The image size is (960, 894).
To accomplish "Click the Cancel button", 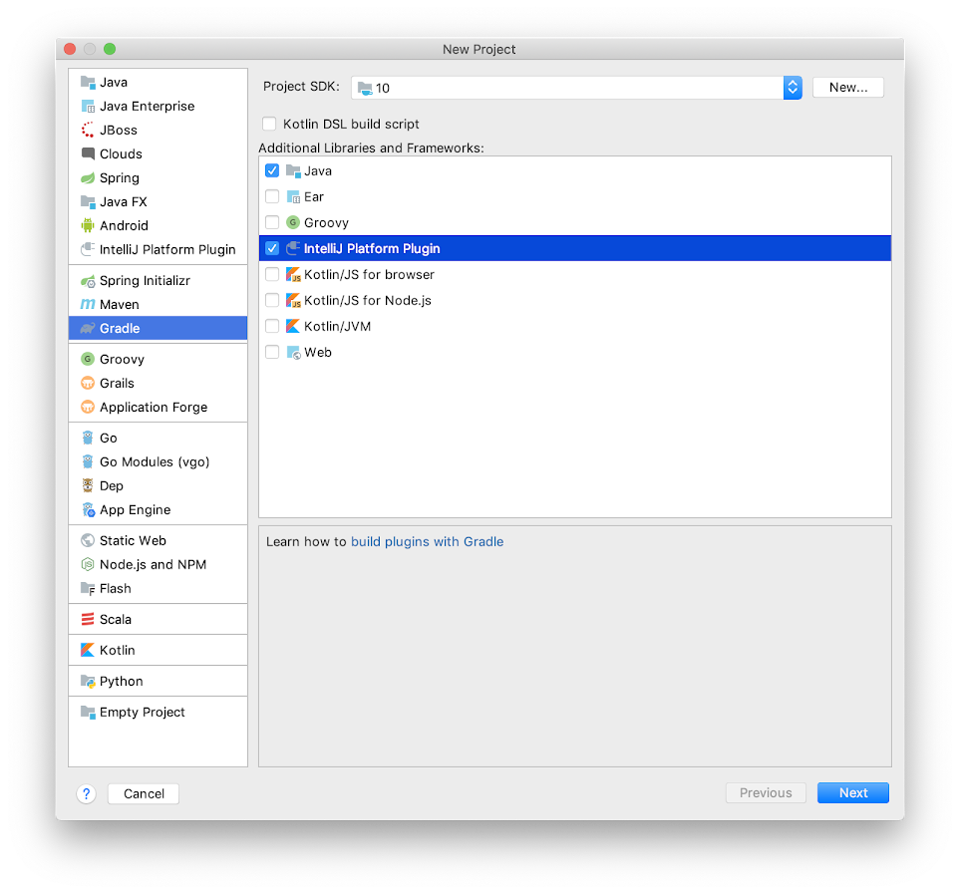I will point(144,793).
